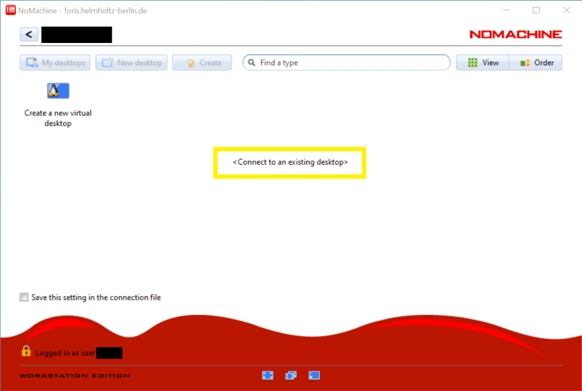Image resolution: width=582 pixels, height=391 pixels.
Task: Click the multi-monitor fullscreen icon
Action: point(291,376)
